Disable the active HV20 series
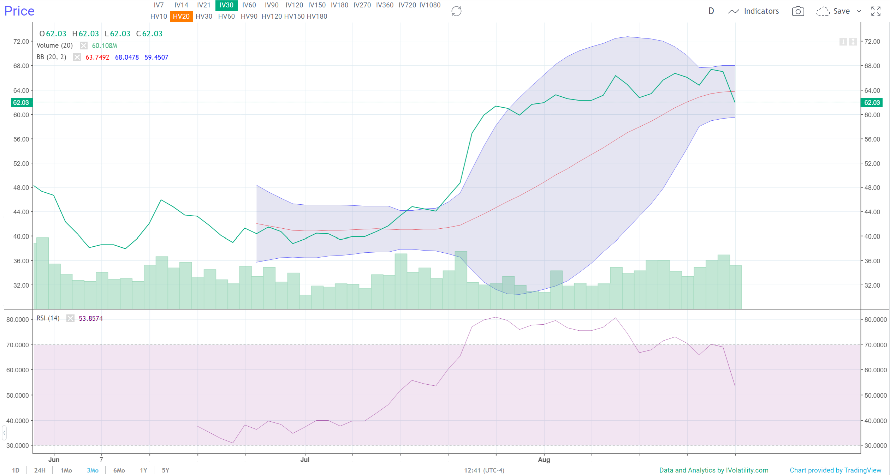 point(181,17)
